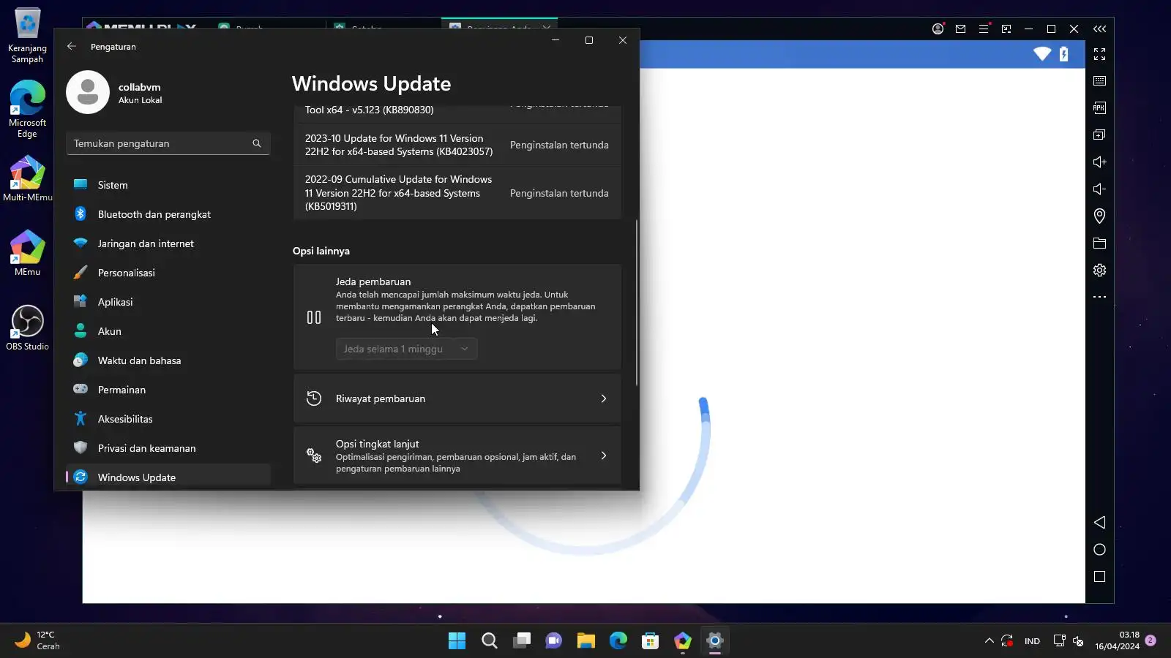Open the Jeda selama 1 minggu dropdown
1171x658 pixels.
(x=406, y=349)
